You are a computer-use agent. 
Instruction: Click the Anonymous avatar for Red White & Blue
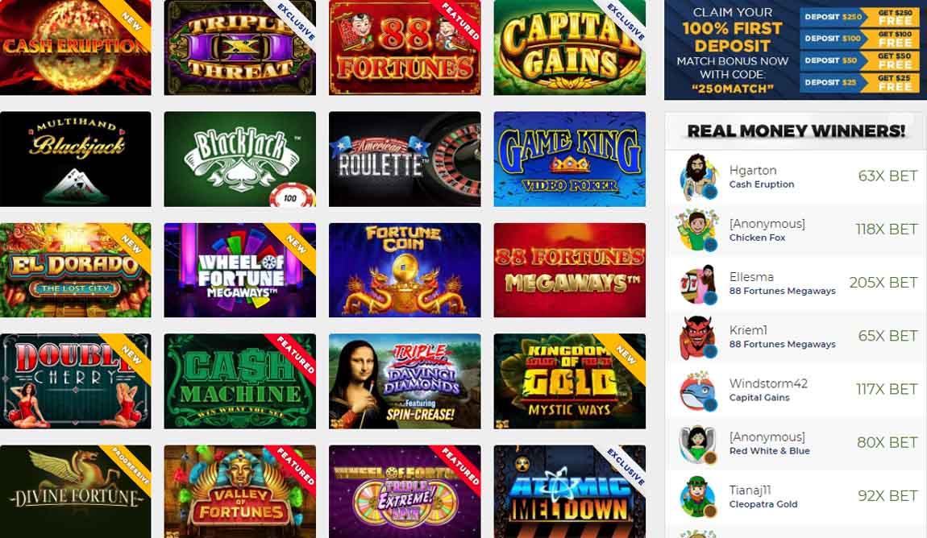[698, 444]
